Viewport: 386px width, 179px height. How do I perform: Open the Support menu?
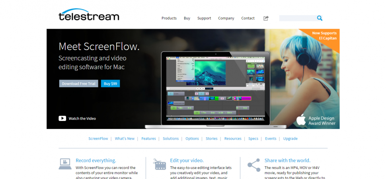[204, 18]
